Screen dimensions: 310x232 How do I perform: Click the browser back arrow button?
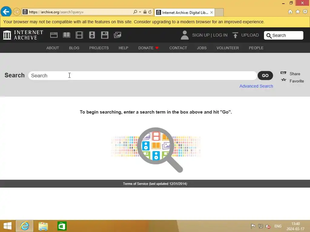pyautogui.click(x=6, y=12)
